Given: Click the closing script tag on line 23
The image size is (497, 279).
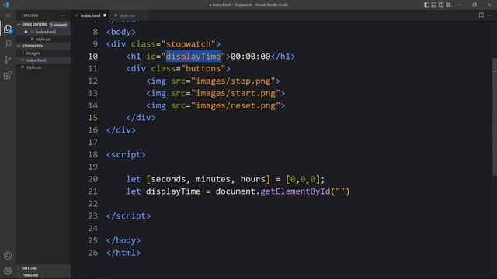Looking at the screenshot, I should coord(128,215).
